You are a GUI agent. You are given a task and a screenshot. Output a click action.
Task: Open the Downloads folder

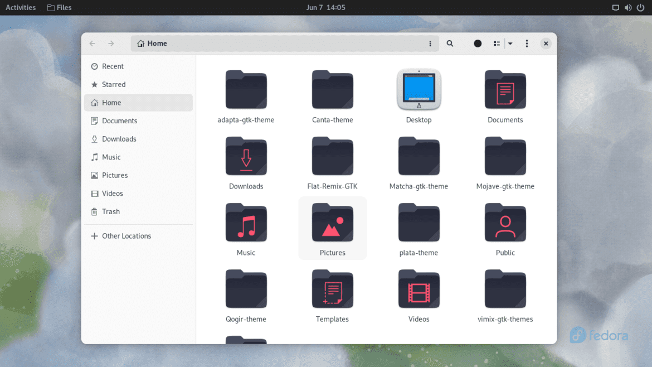[x=246, y=163]
